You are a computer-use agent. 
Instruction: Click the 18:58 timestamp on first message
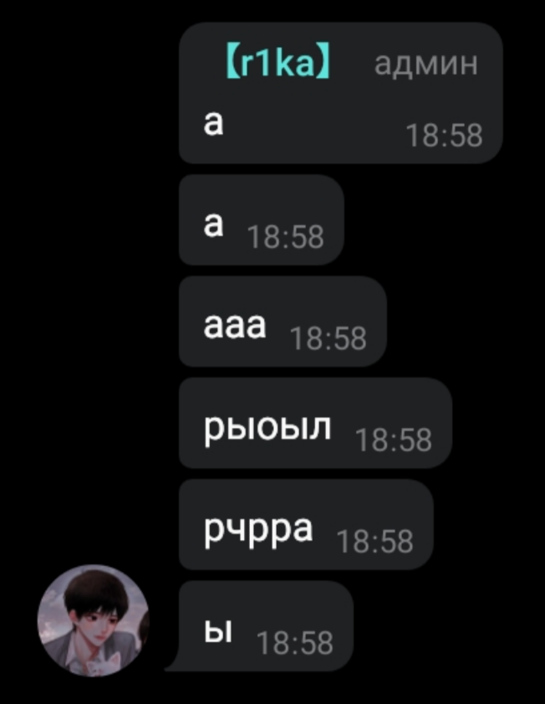pos(444,135)
